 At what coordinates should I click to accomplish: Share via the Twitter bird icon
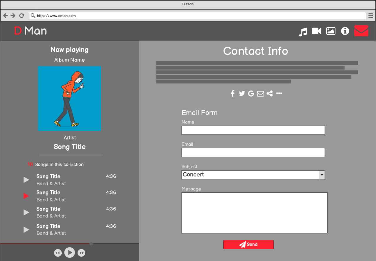click(x=242, y=94)
